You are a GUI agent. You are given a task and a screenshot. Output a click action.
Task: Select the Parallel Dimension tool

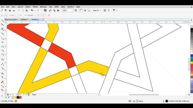[x=2, y=64]
